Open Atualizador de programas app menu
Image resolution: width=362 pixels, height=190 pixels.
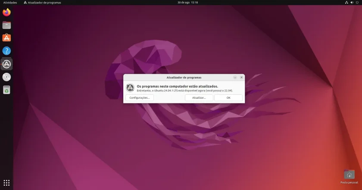tap(43, 3)
